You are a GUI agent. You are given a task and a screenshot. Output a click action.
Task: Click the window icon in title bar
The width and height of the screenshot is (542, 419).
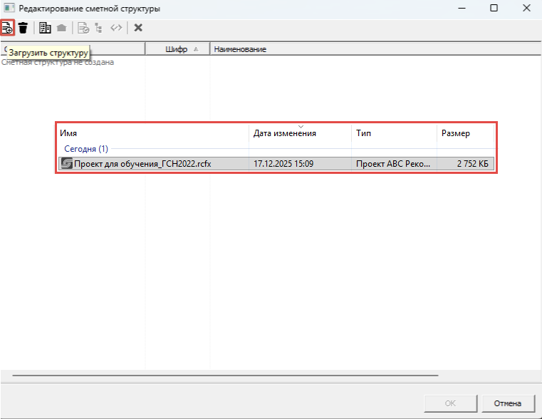9,8
